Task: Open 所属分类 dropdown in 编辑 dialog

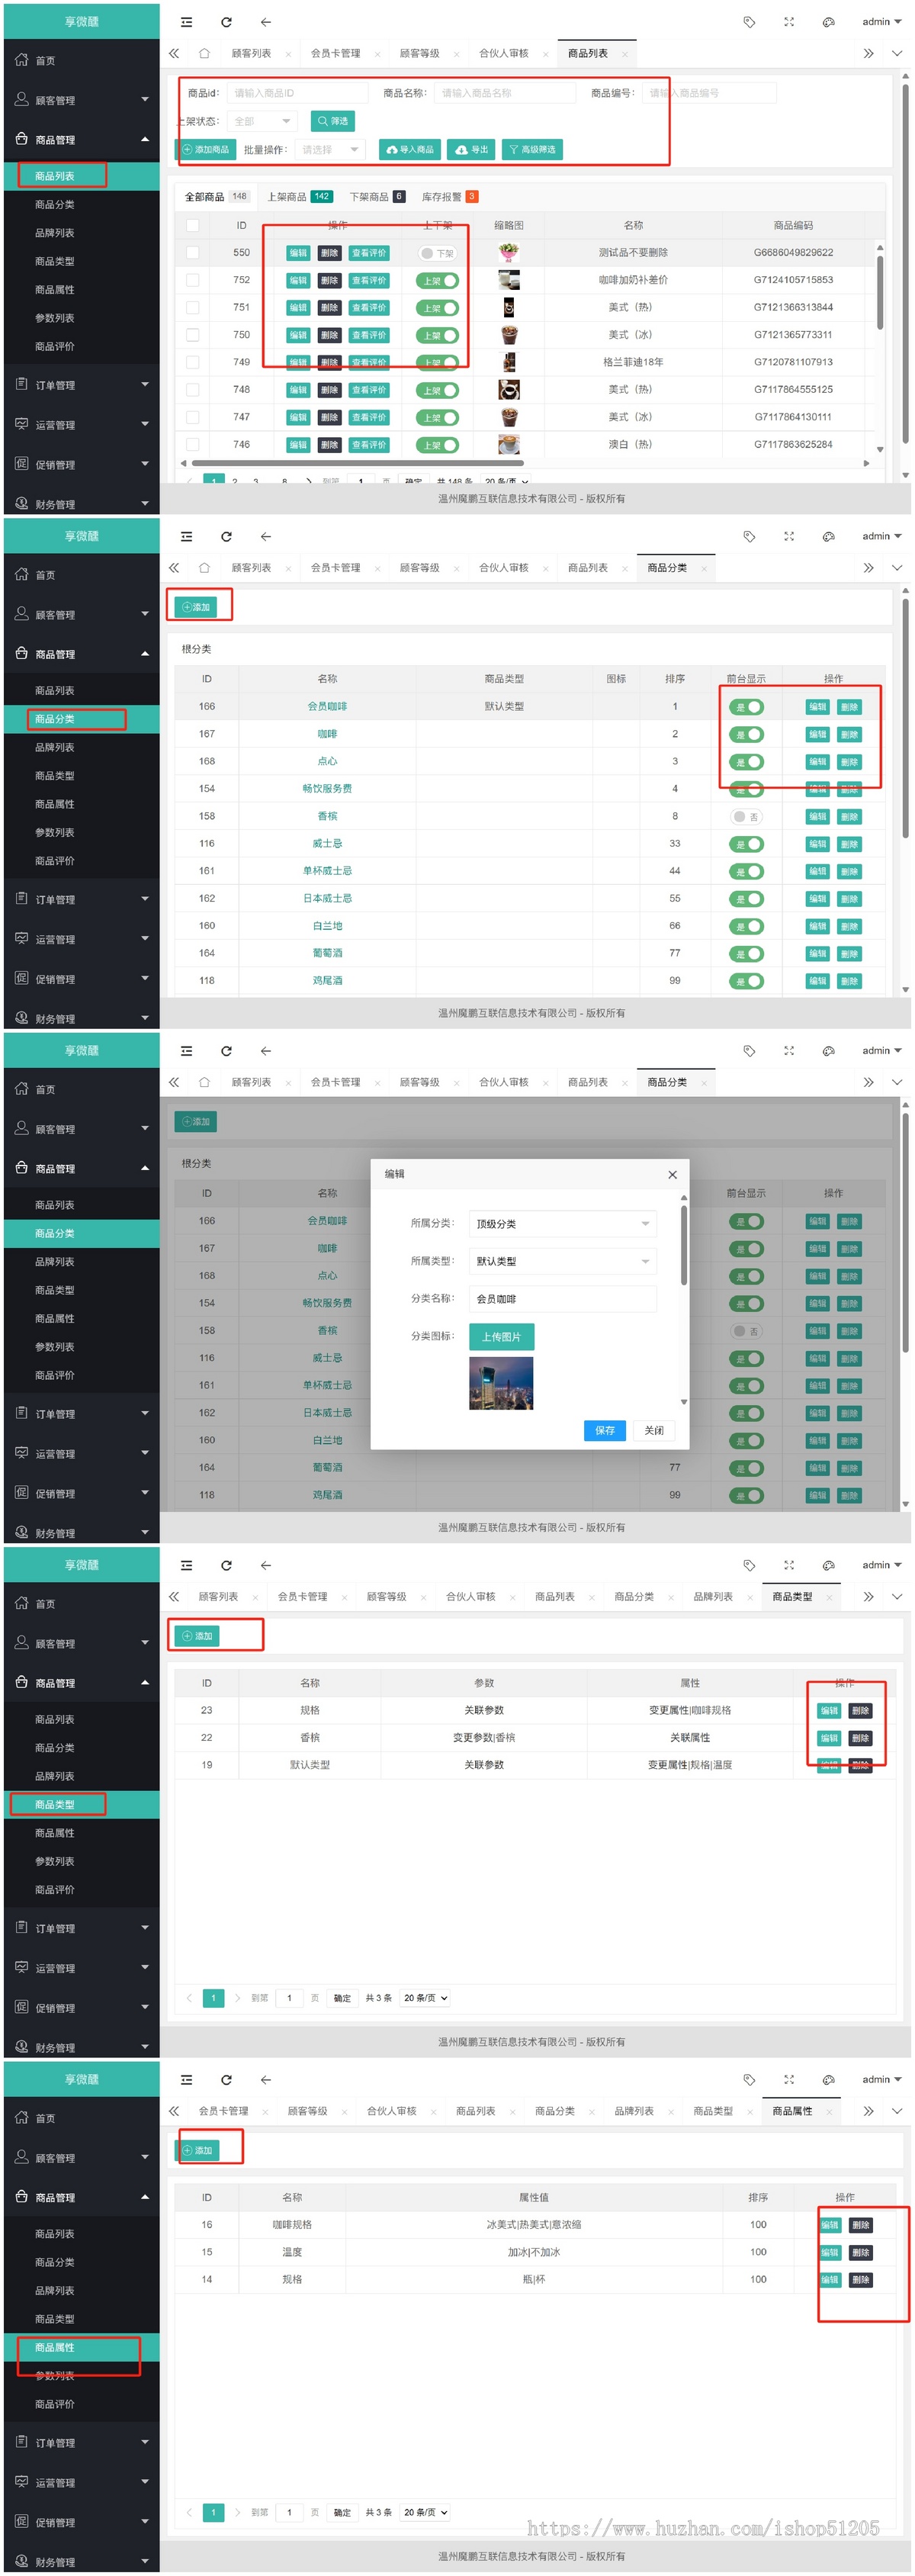Action: (563, 1224)
